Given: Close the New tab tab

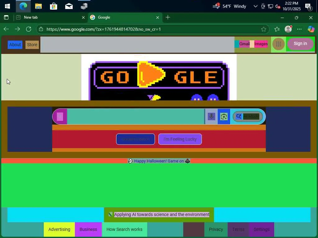Looking at the screenshot, I should point(83,18).
